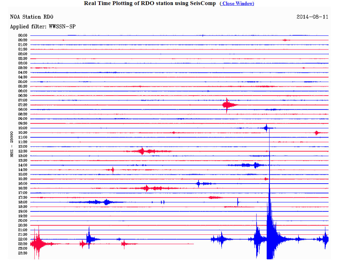Select the 00:00 time label
The width and height of the screenshot is (338, 271).
pyautogui.click(x=22, y=35)
